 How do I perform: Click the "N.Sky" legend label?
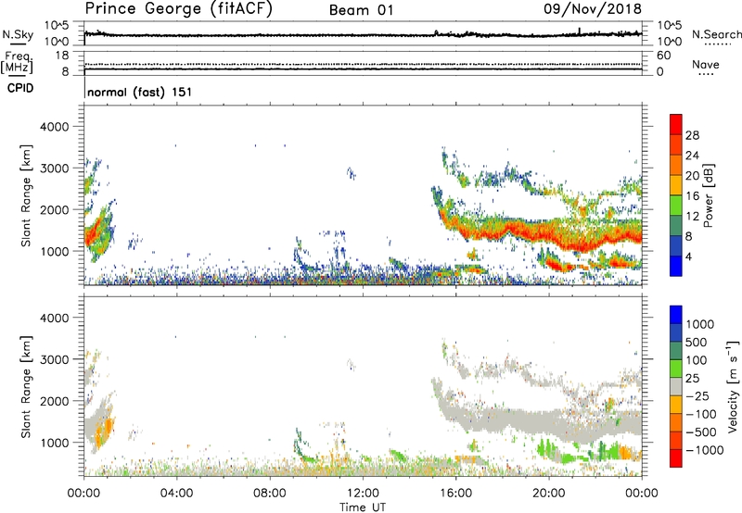[18, 34]
